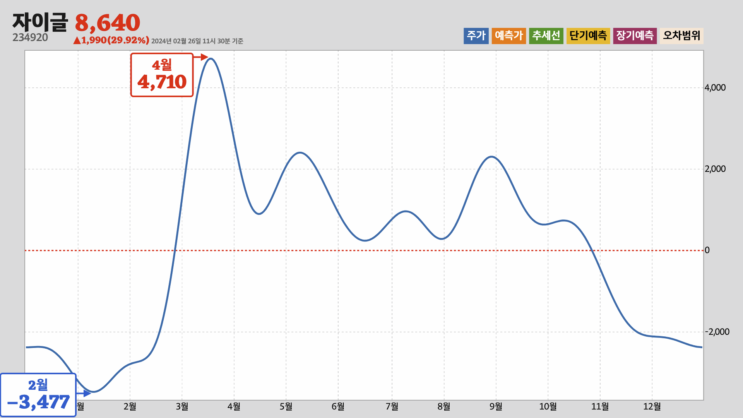Viewport: 743px width, 418px height.
Task: Click the 4월 4,710 peak callout
Action: (x=162, y=75)
